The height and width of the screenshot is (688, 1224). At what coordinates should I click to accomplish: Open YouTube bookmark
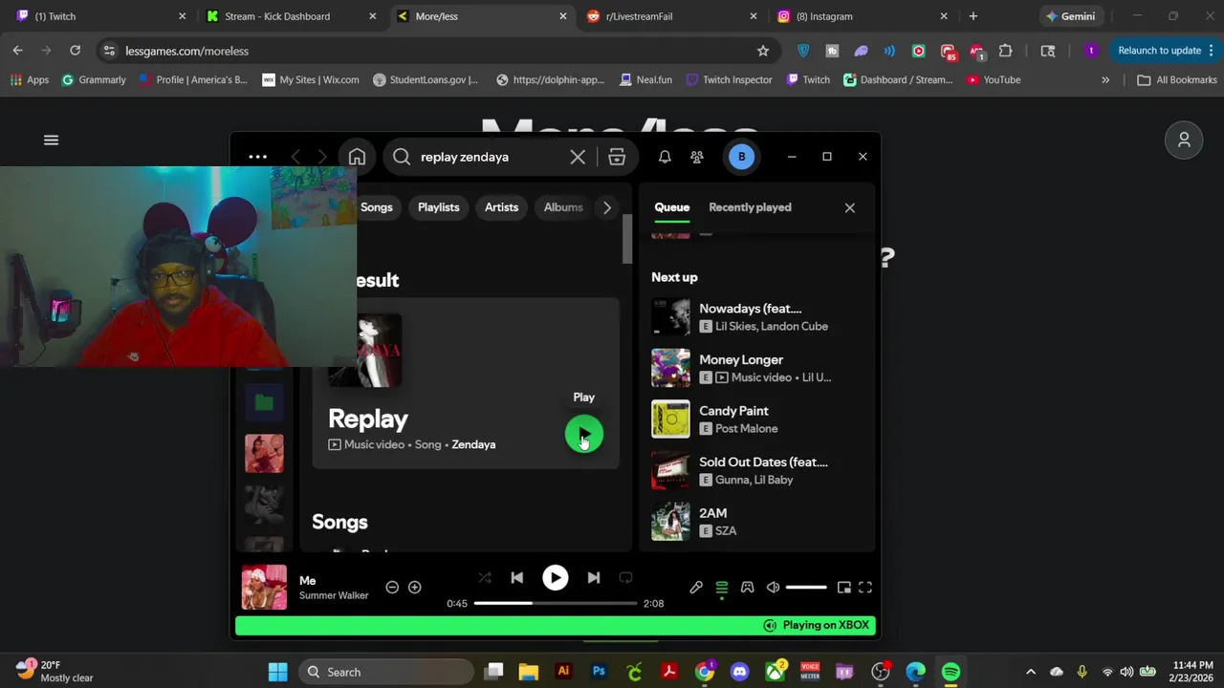tap(993, 80)
